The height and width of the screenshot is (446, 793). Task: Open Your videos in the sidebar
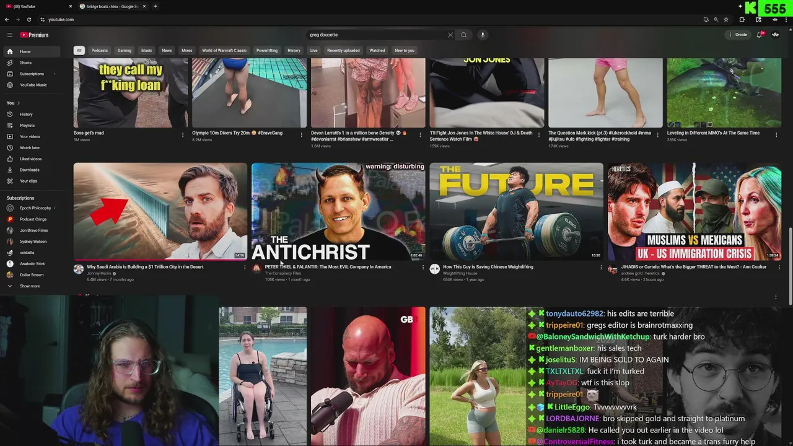pyautogui.click(x=31, y=136)
